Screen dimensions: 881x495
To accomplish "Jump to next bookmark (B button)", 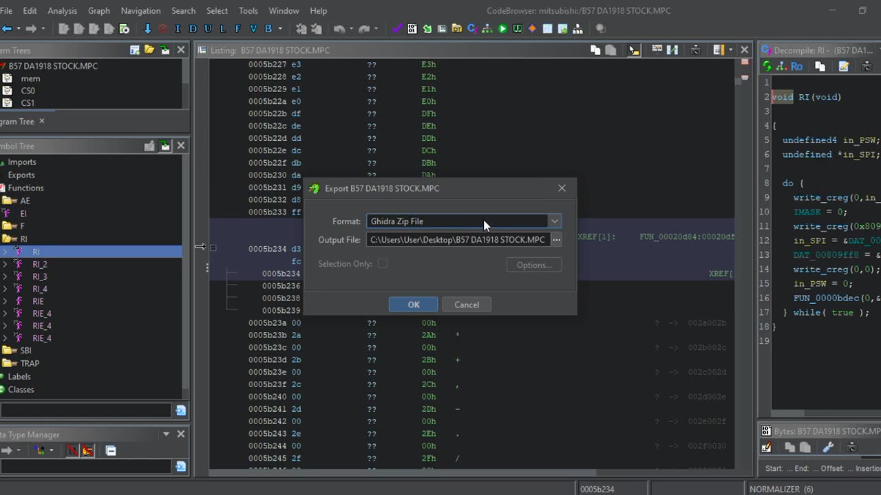I will (x=268, y=29).
